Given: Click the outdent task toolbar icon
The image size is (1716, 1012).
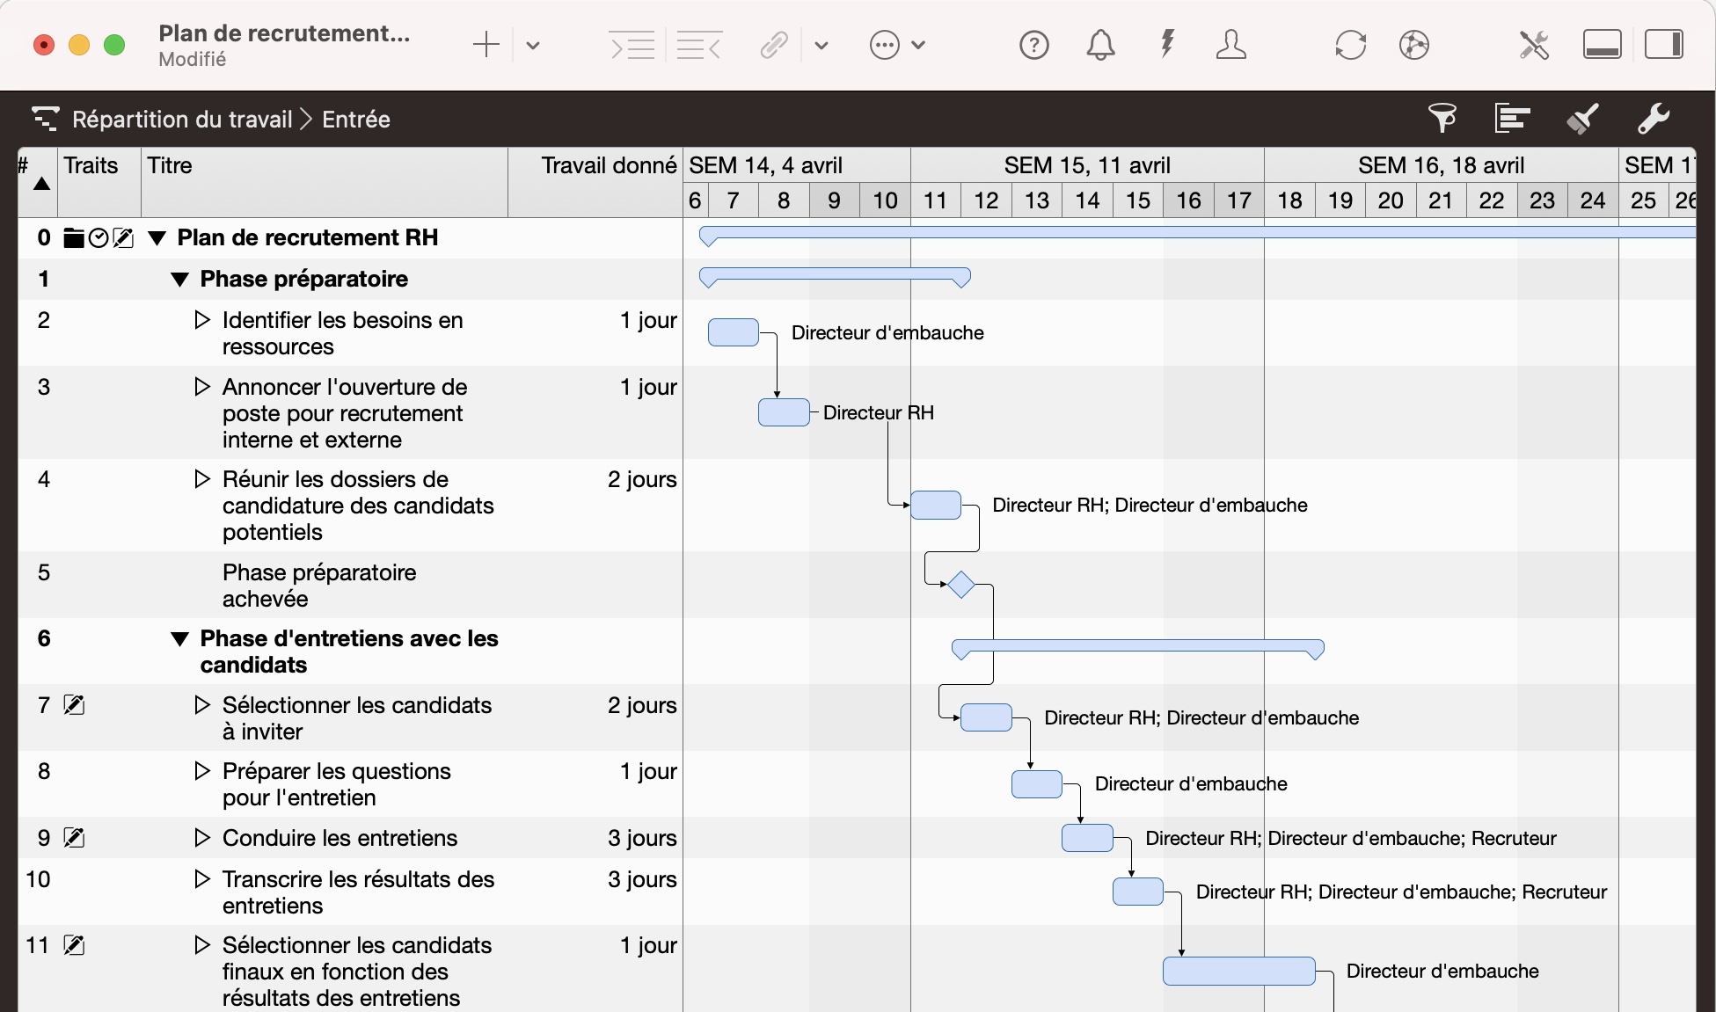Looking at the screenshot, I should [x=699, y=45].
